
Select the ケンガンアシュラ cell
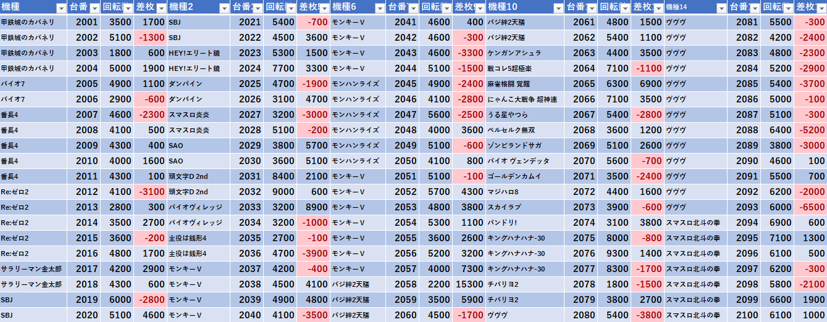point(526,53)
